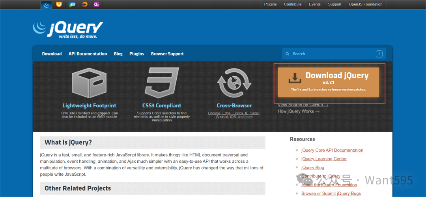Screen dimensions: 426x197
Task: Click the jQuery logo
Action: (x=68, y=29)
